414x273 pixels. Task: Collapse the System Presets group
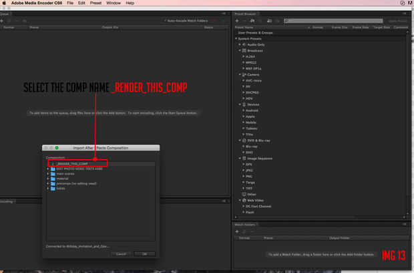point(236,39)
